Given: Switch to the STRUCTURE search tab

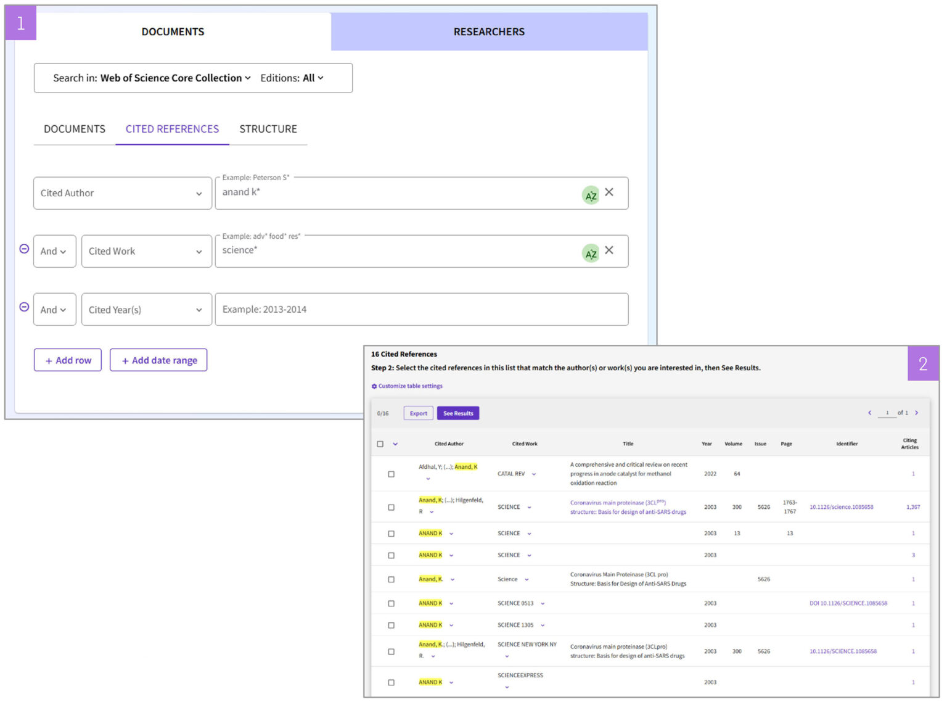Looking at the screenshot, I should 268,129.
